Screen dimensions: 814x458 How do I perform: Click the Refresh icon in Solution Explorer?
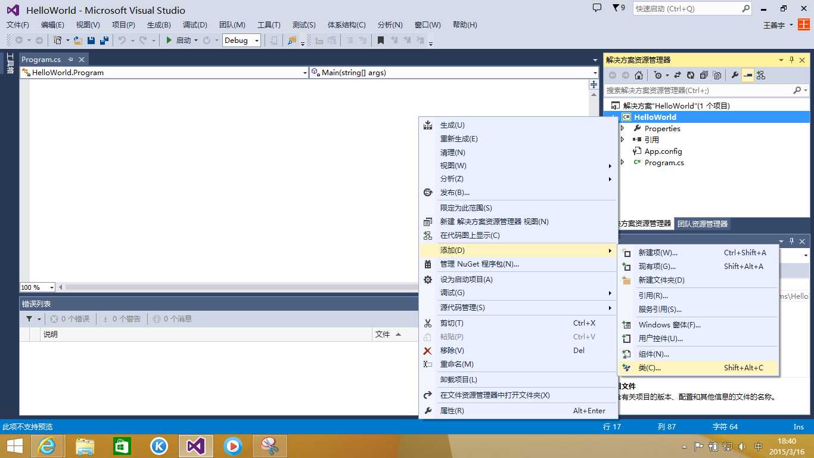coord(691,75)
